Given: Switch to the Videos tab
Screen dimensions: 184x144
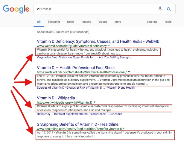Looking at the screenshot, I should coord(103,22).
